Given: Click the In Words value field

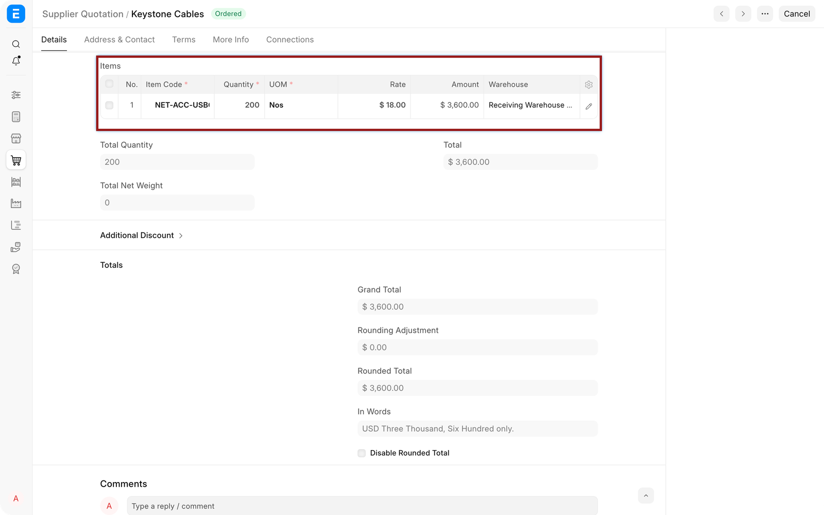Looking at the screenshot, I should pos(477,429).
